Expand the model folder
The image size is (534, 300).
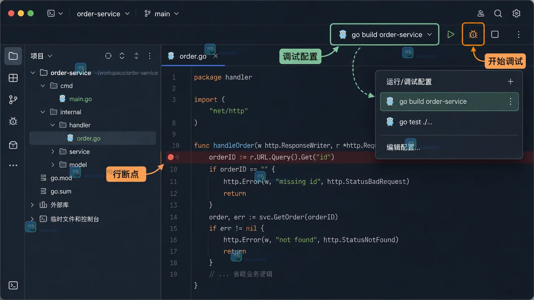[53, 165]
